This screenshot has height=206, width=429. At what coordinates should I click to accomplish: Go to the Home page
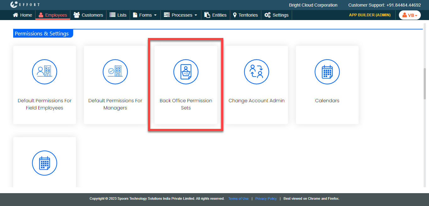[23, 15]
